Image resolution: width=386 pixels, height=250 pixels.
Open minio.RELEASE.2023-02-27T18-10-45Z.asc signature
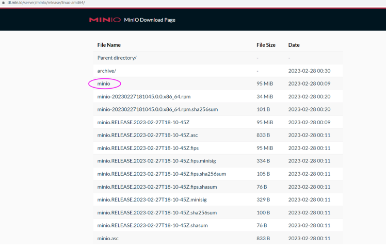148,135
